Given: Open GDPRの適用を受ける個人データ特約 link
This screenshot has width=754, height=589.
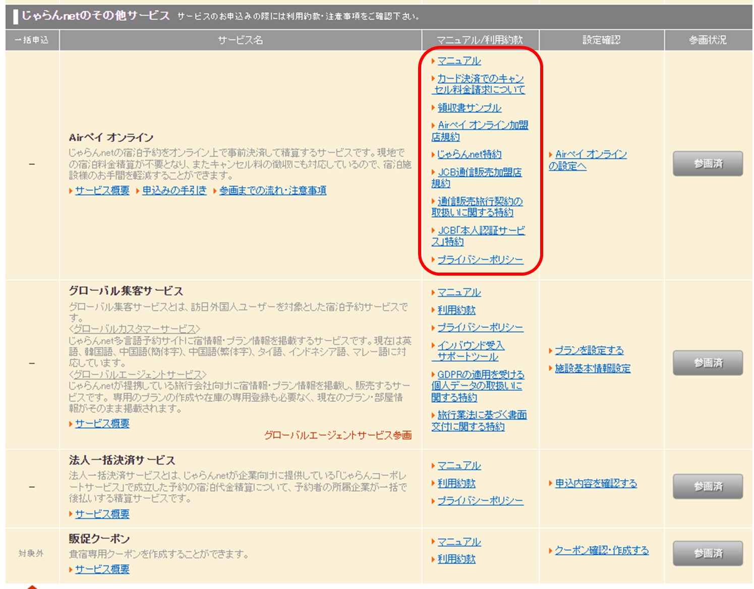Looking at the screenshot, I should [480, 375].
